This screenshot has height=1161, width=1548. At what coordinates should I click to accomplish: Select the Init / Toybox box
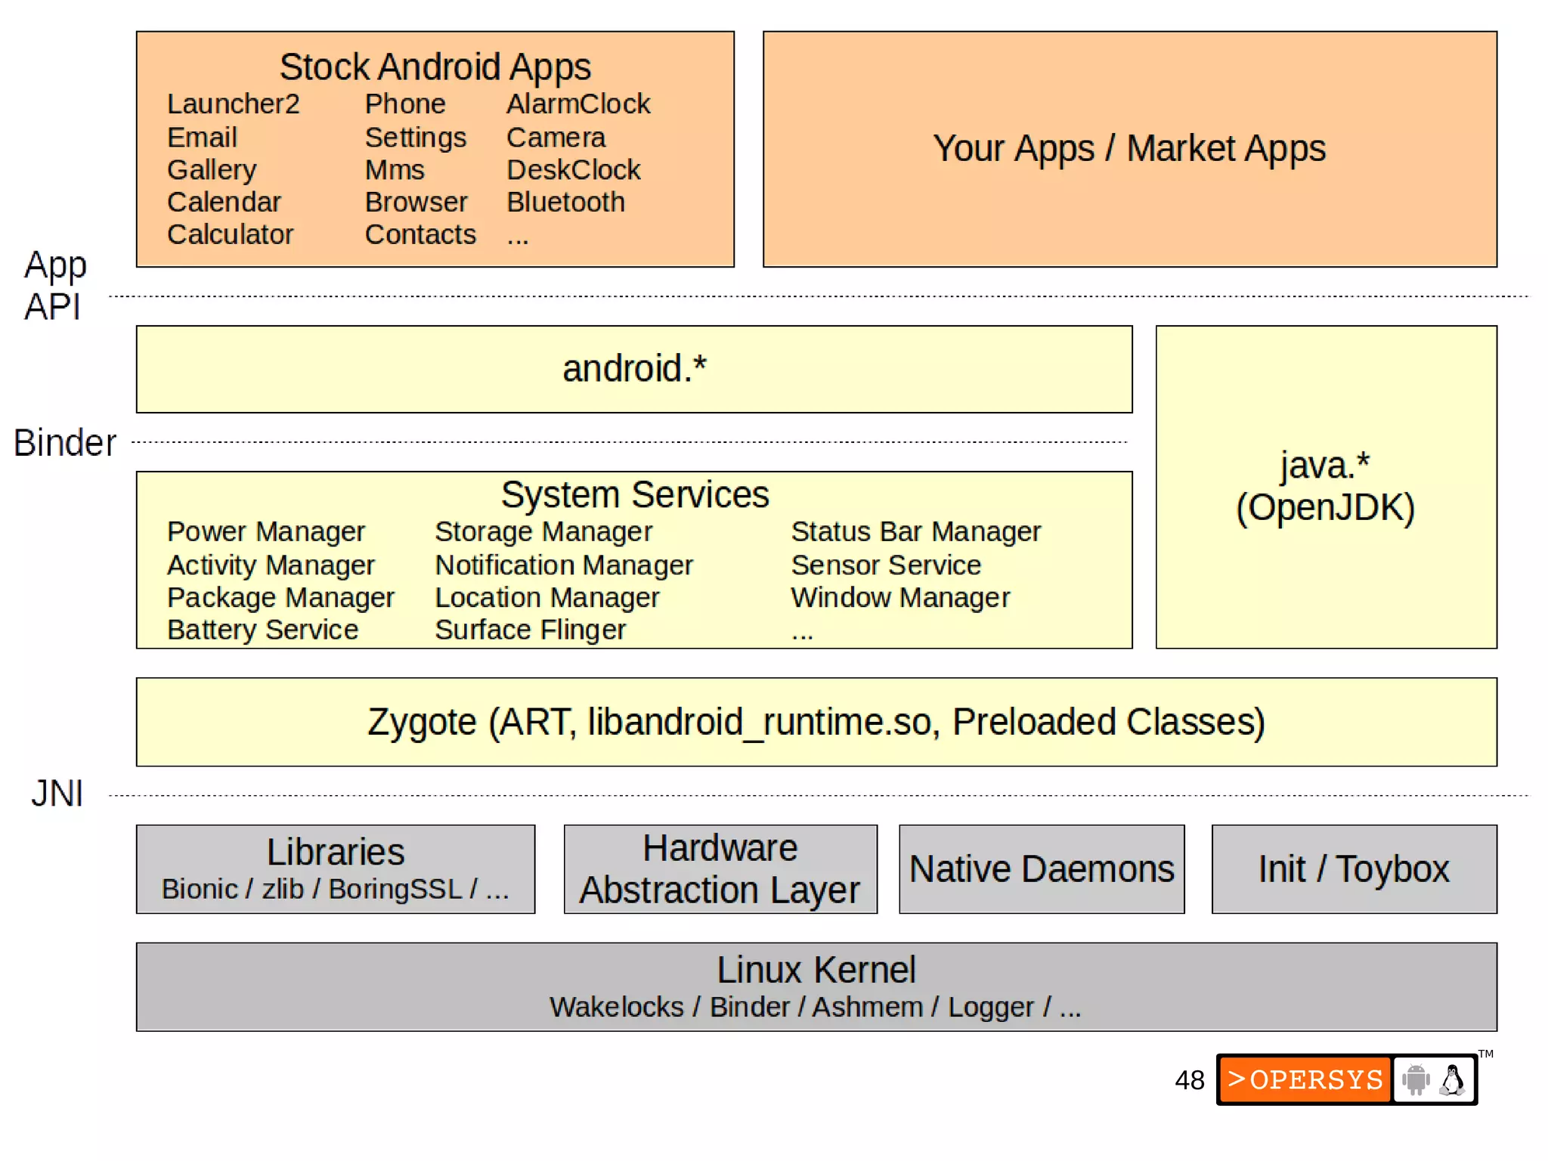pyautogui.click(x=1353, y=868)
